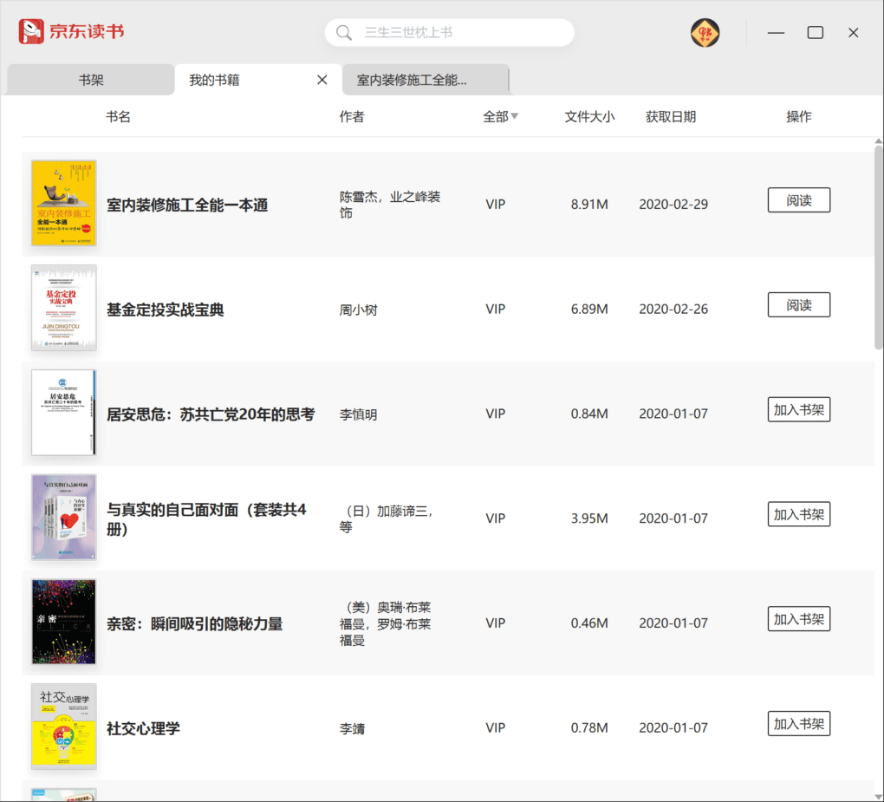
Task: Add 社交心理学 to the bookshelf
Action: click(x=799, y=724)
